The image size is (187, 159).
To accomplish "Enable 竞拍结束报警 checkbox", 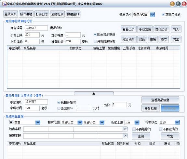I will point(95,41).
